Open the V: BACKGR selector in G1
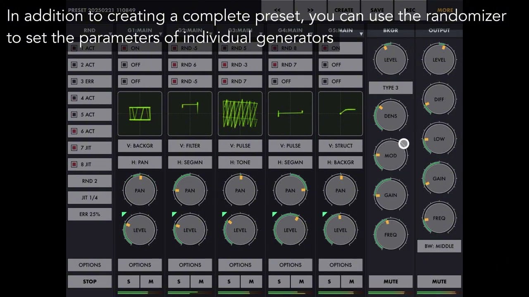Viewport: 529px width, 297px height. [140, 146]
